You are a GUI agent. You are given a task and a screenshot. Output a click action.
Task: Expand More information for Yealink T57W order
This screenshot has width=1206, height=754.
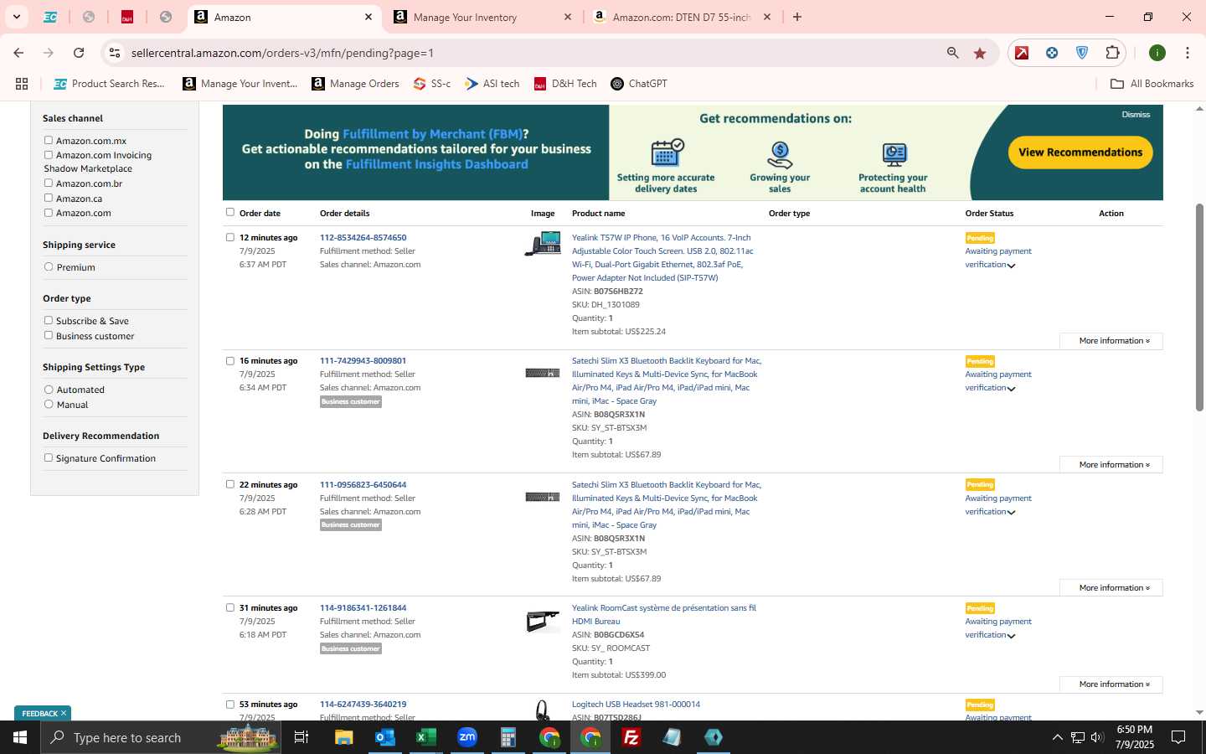[x=1111, y=341]
